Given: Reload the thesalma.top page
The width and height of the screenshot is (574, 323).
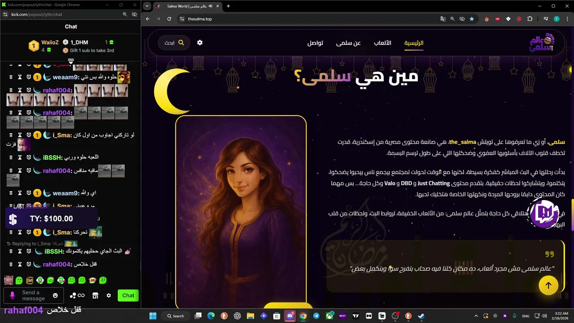Looking at the screenshot, I should (169, 19).
